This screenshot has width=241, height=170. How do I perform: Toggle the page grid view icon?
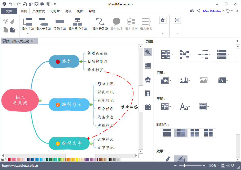coord(227,165)
